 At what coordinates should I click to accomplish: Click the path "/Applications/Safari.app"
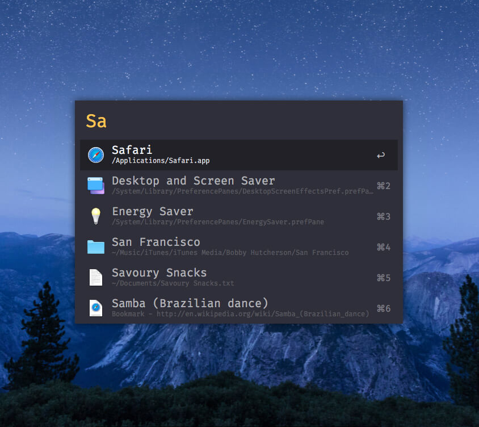(x=161, y=161)
